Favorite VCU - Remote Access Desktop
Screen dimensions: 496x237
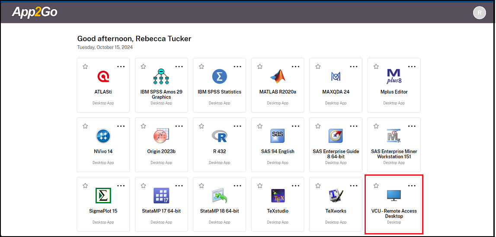point(376,186)
